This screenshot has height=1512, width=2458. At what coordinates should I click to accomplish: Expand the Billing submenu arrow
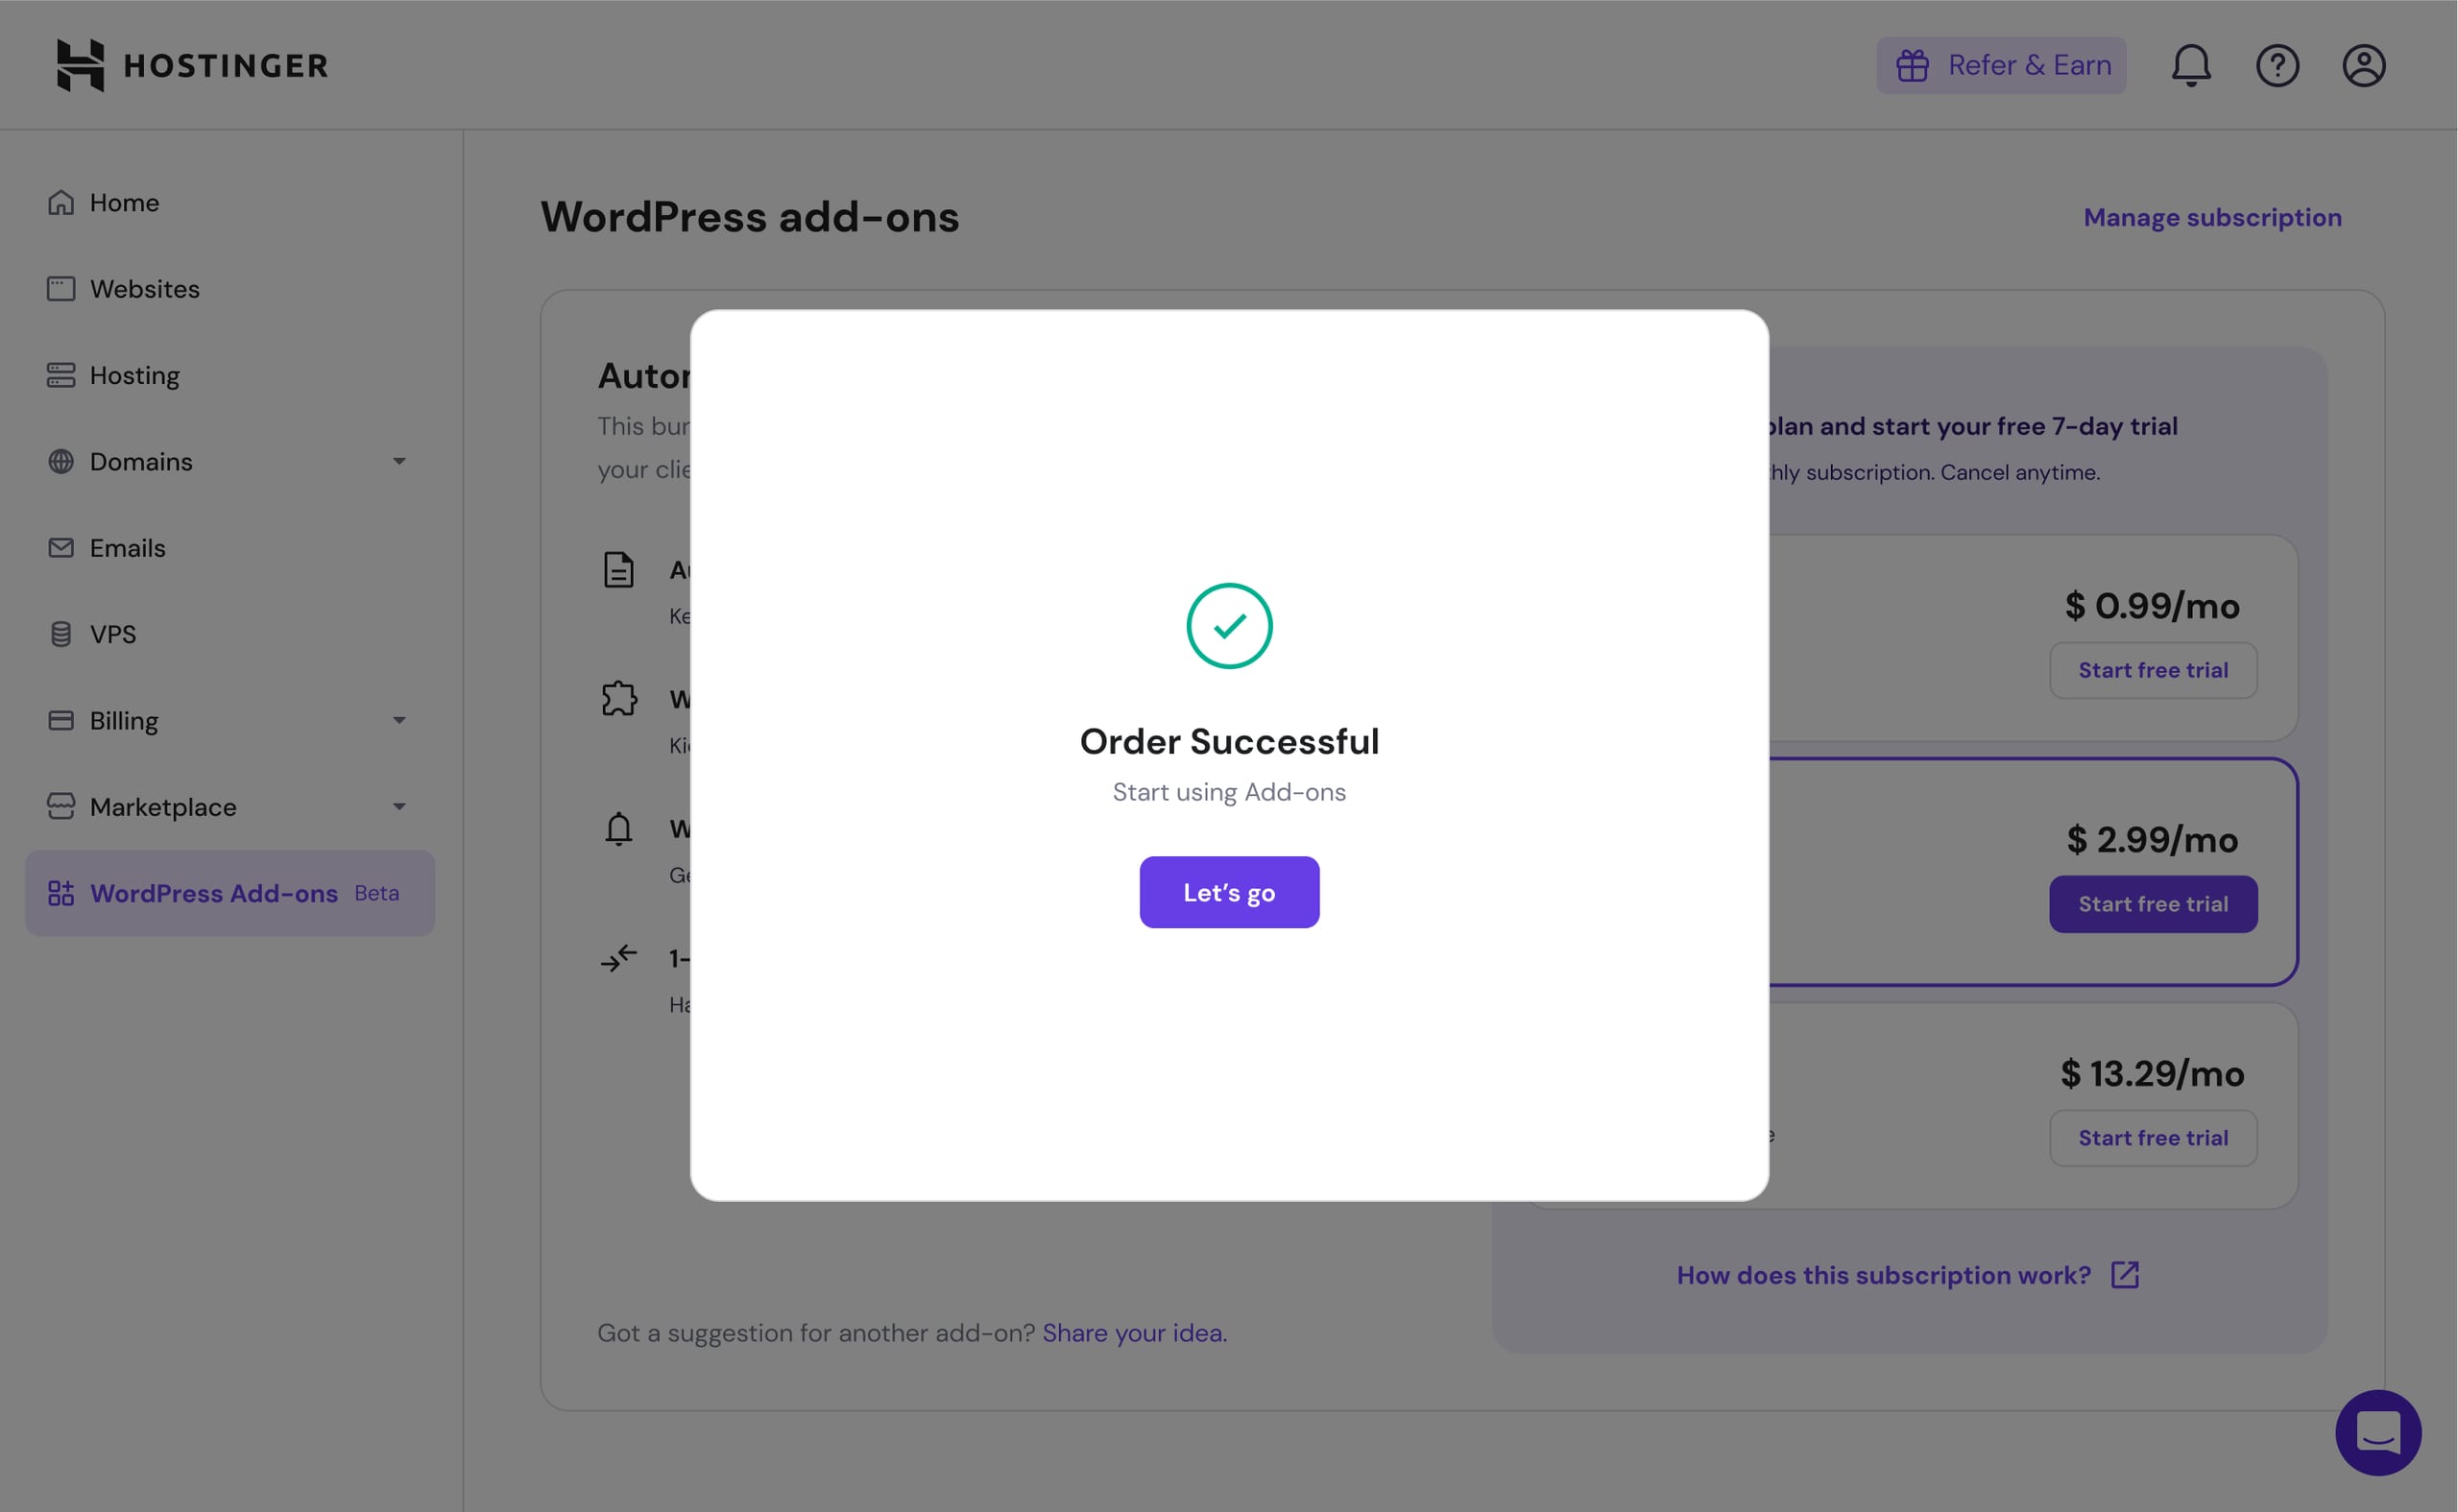coord(399,720)
